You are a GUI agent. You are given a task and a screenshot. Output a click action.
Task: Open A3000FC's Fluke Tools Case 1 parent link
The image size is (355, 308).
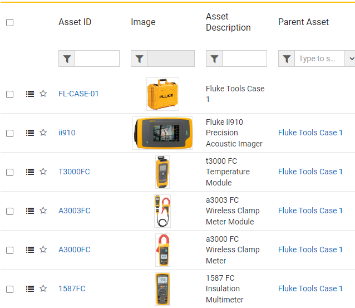[310, 250]
